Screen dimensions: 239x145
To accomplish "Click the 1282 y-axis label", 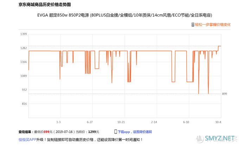I will click(x=24, y=48).
